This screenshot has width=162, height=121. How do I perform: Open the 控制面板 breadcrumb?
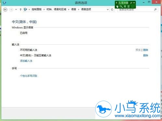pos(37,9)
